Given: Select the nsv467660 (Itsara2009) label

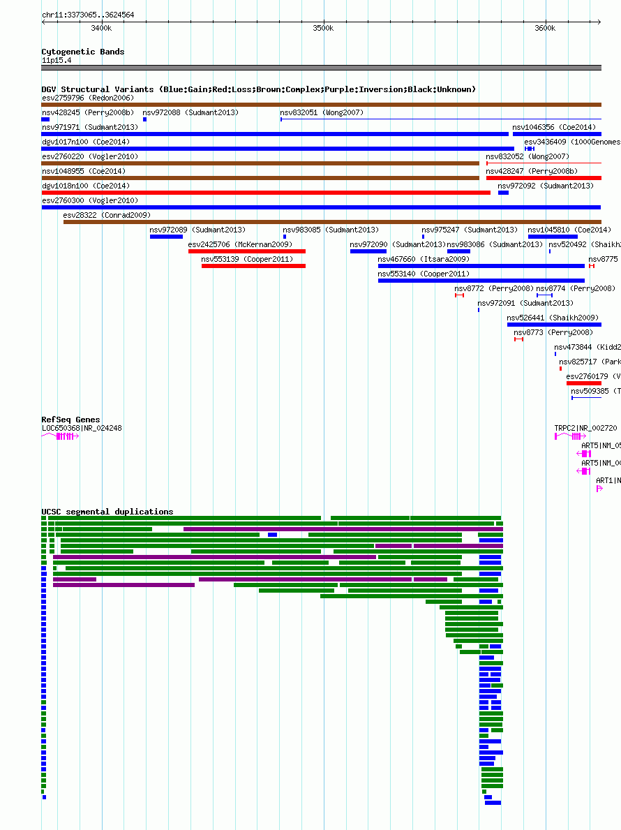Looking at the screenshot, I should pyautogui.click(x=424, y=260).
